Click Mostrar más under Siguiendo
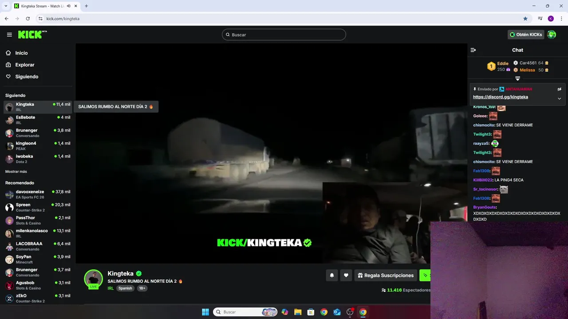The image size is (568, 319). (16, 171)
